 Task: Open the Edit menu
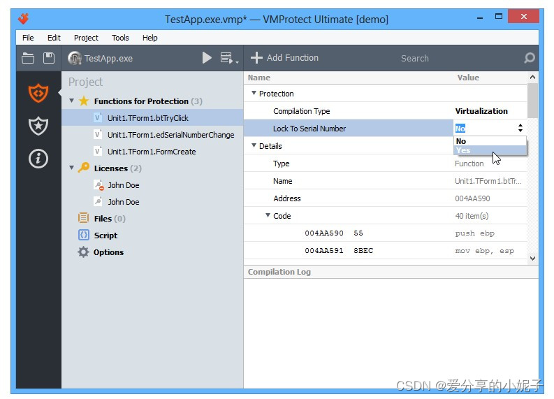(x=54, y=38)
